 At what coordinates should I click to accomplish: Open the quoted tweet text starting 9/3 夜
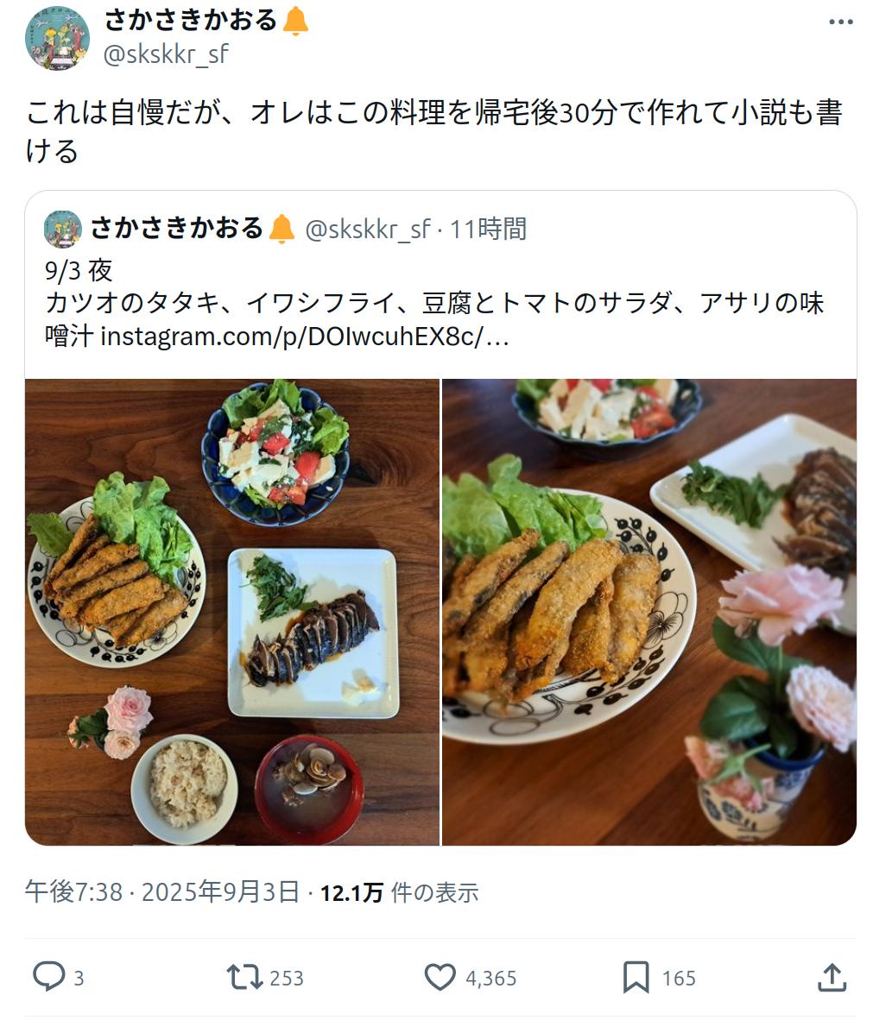click(x=434, y=303)
